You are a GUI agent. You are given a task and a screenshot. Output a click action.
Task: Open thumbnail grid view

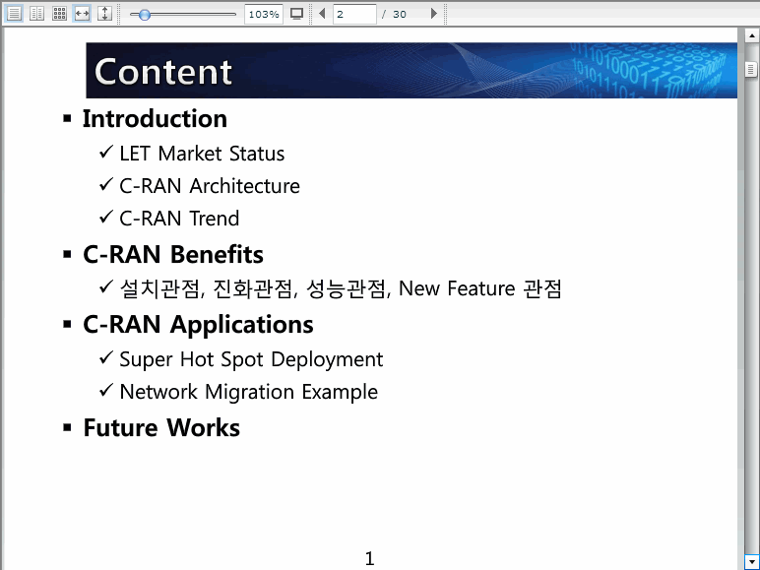pos(59,14)
